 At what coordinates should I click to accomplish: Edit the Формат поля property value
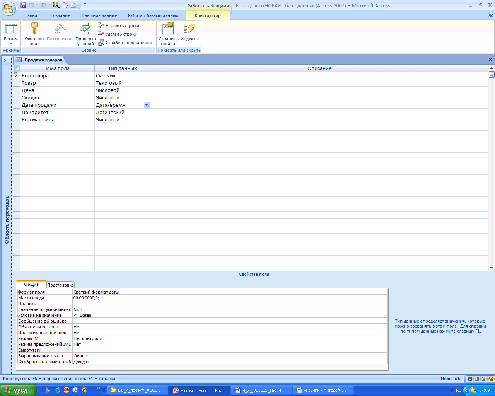230,292
